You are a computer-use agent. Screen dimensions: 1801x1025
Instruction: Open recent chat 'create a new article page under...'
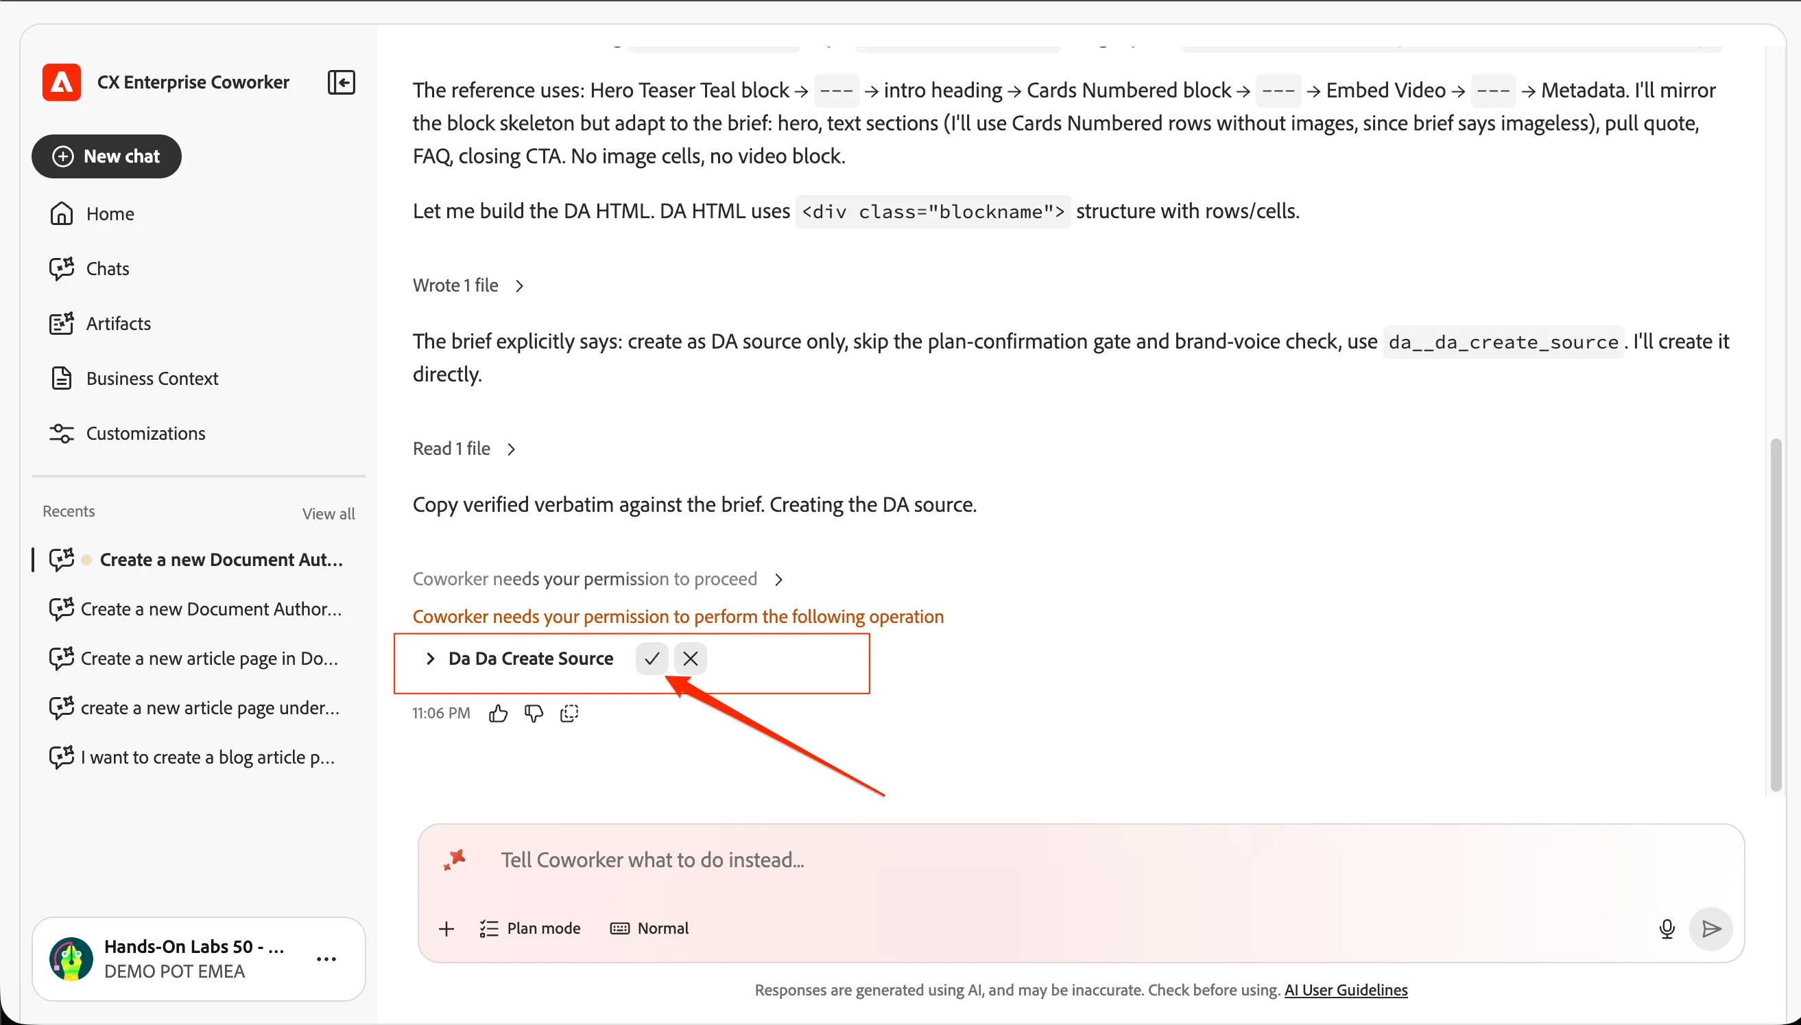199,707
